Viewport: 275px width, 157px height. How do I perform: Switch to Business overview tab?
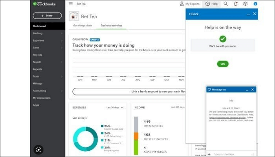[x=111, y=25]
